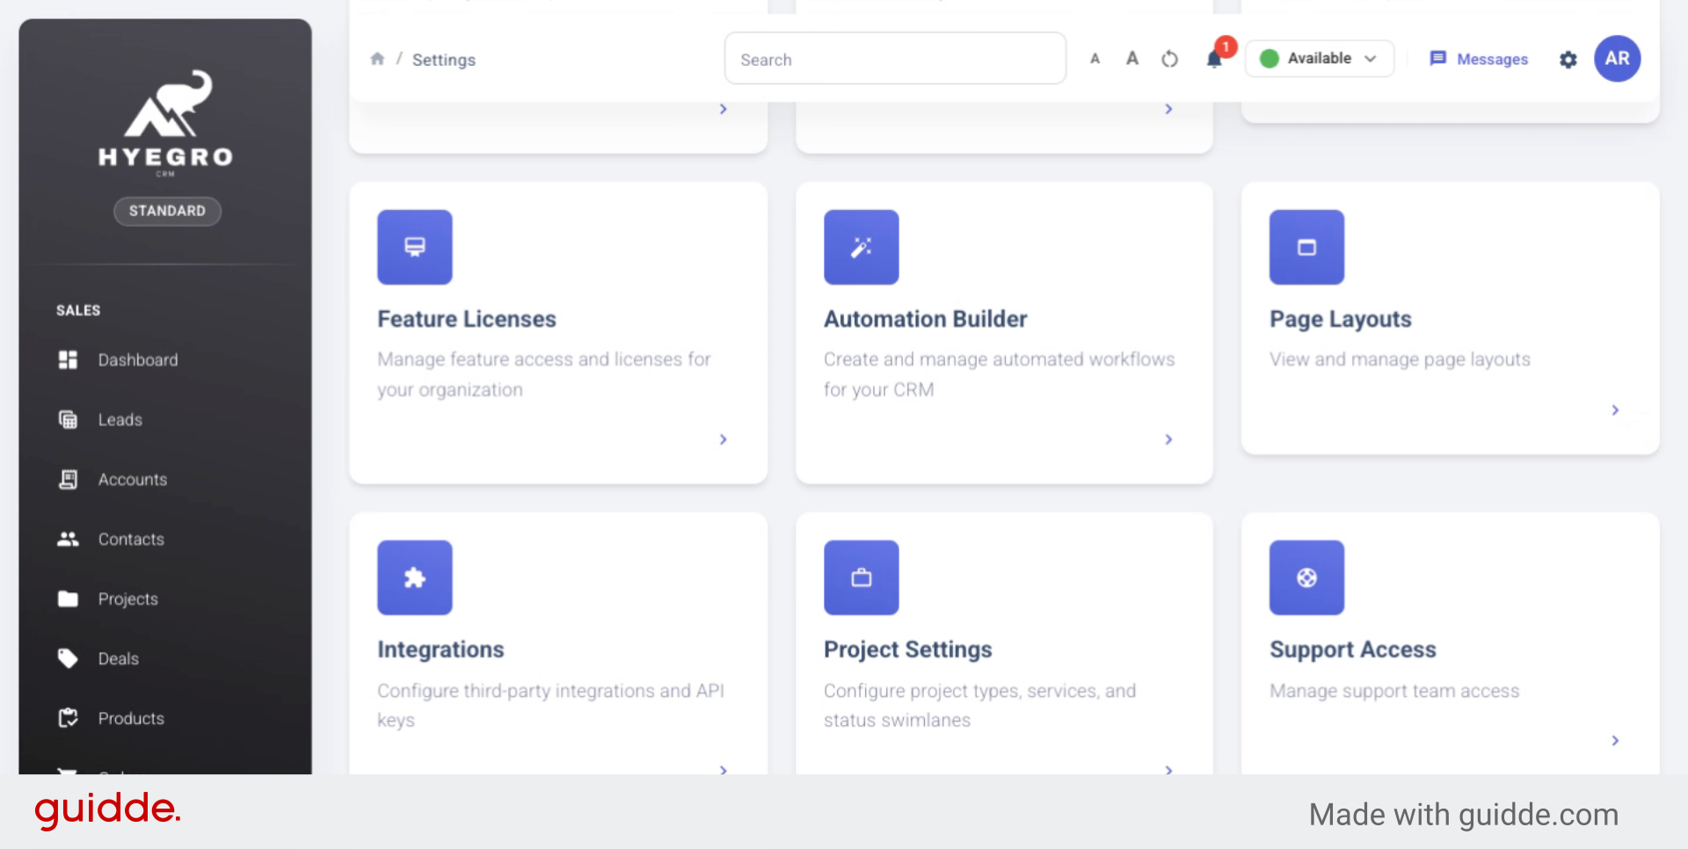Click the Feature Licenses card icon
This screenshot has width=1688, height=849.
[x=415, y=247]
